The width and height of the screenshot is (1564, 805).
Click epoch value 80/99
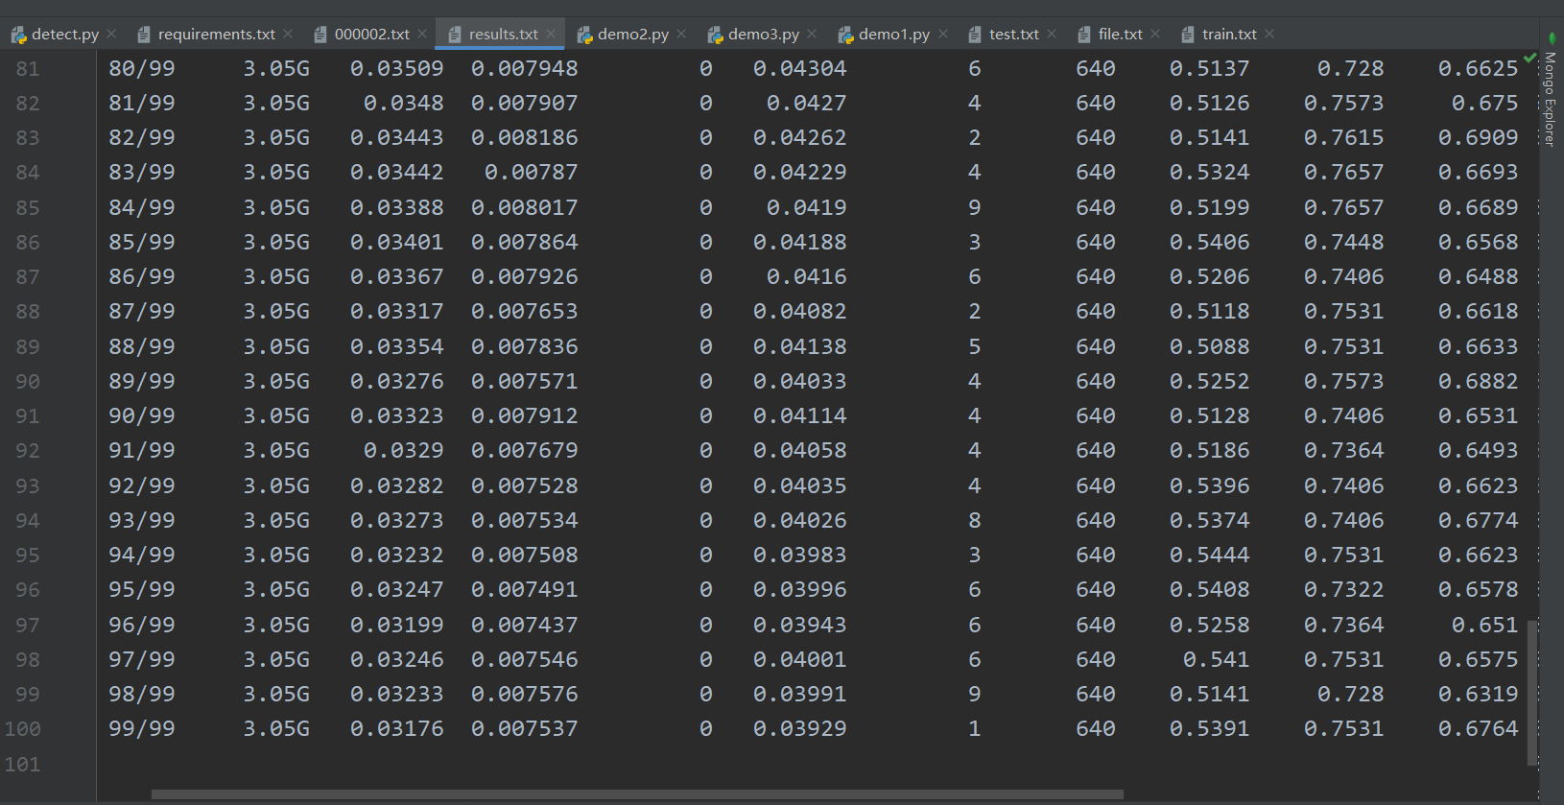[142, 69]
